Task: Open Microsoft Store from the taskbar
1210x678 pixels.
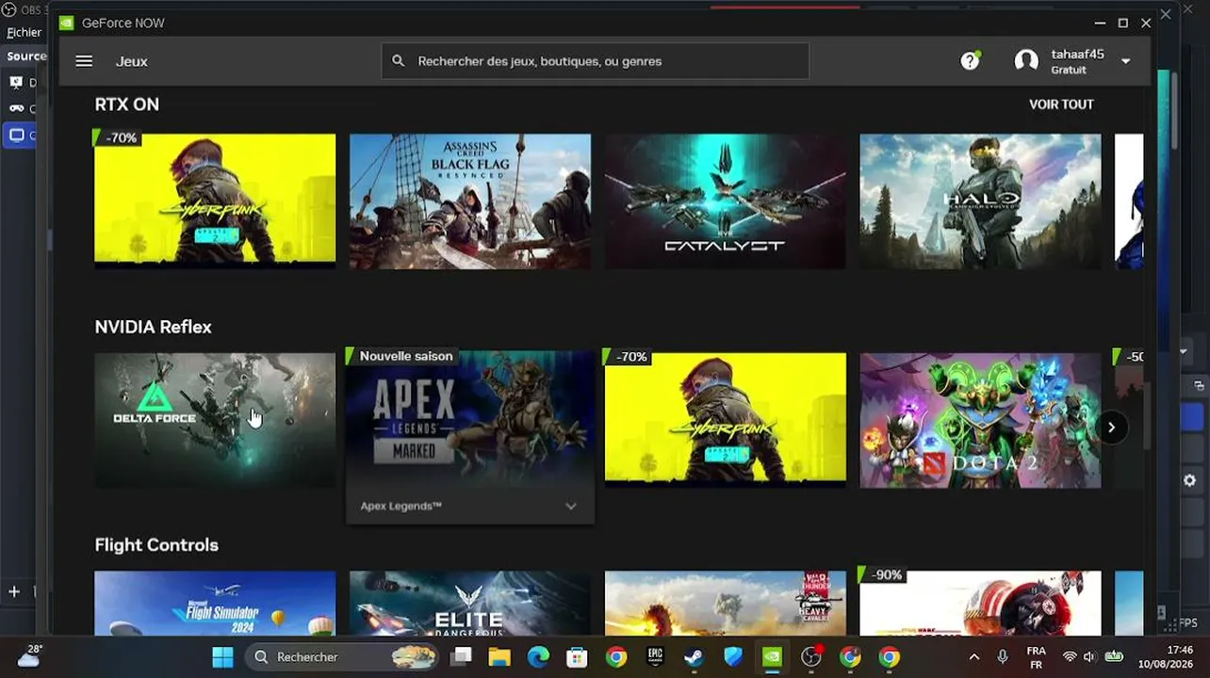Action: pyautogui.click(x=577, y=657)
